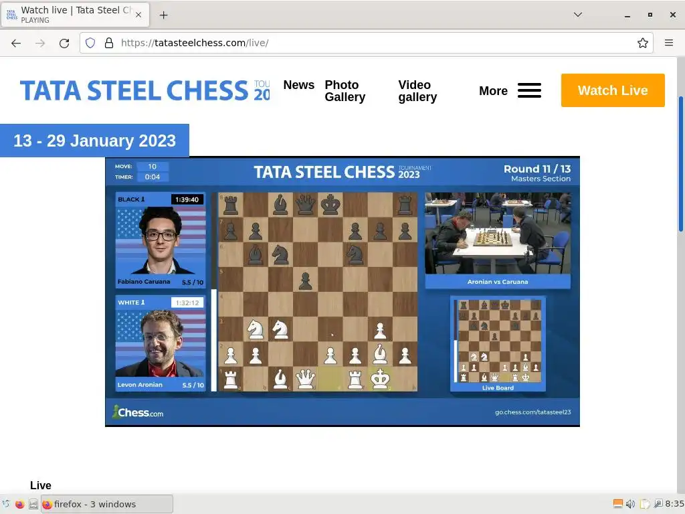
Task: Select the 13 - 29 January 2023 banner
Action: pyautogui.click(x=94, y=141)
